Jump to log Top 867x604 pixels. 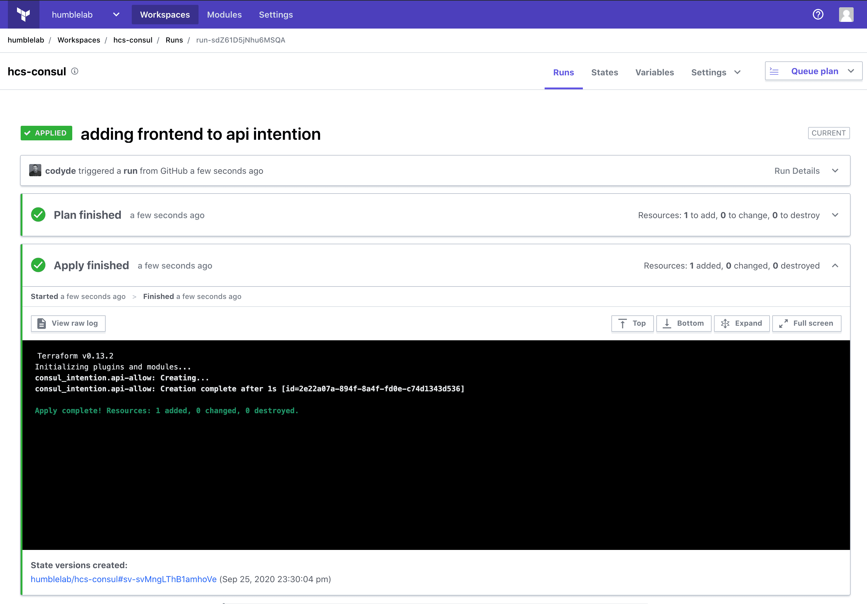(x=632, y=324)
